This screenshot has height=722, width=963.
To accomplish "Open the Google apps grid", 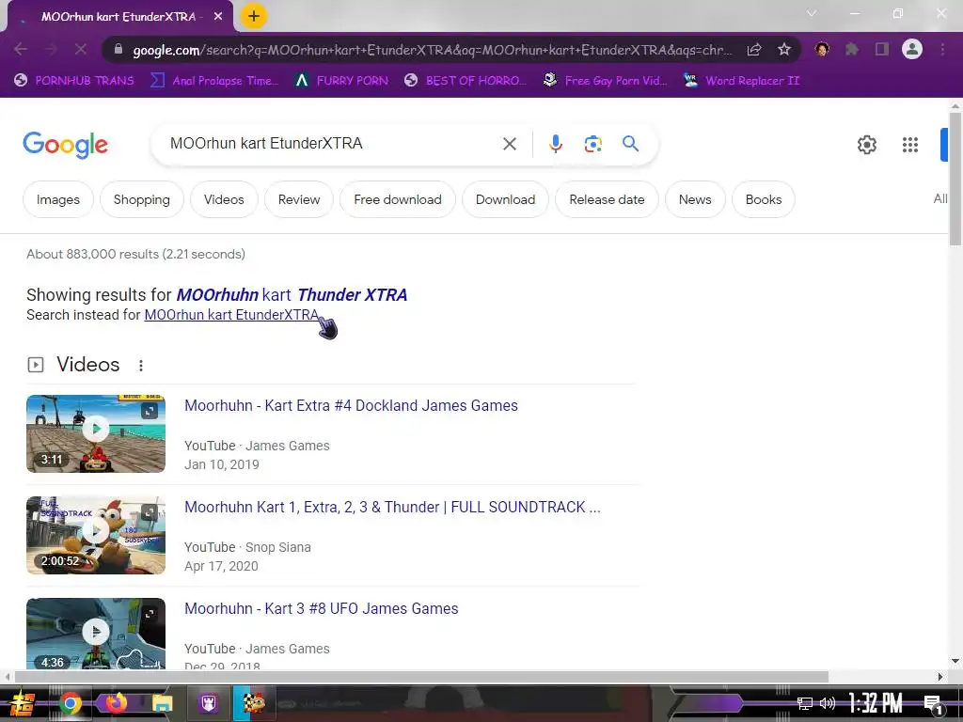I will point(910,145).
